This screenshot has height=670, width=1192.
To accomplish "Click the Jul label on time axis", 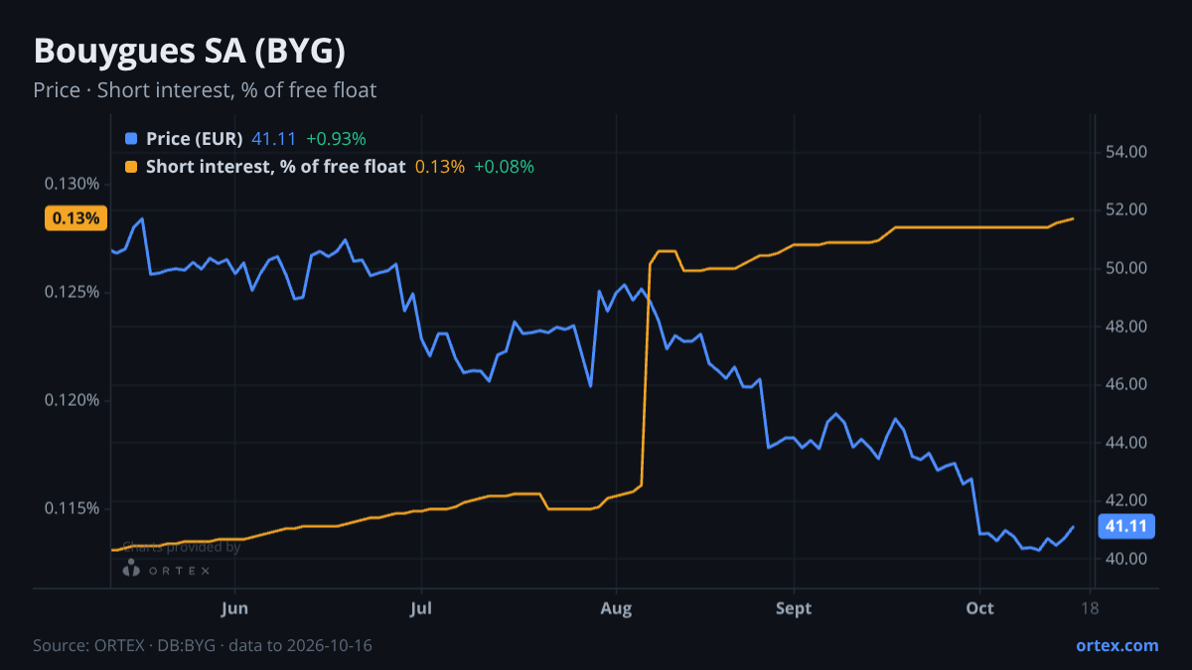I will [x=421, y=607].
